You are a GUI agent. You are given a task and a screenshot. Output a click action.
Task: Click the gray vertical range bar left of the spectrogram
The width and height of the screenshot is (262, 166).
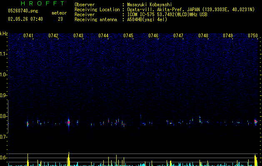[8, 117]
